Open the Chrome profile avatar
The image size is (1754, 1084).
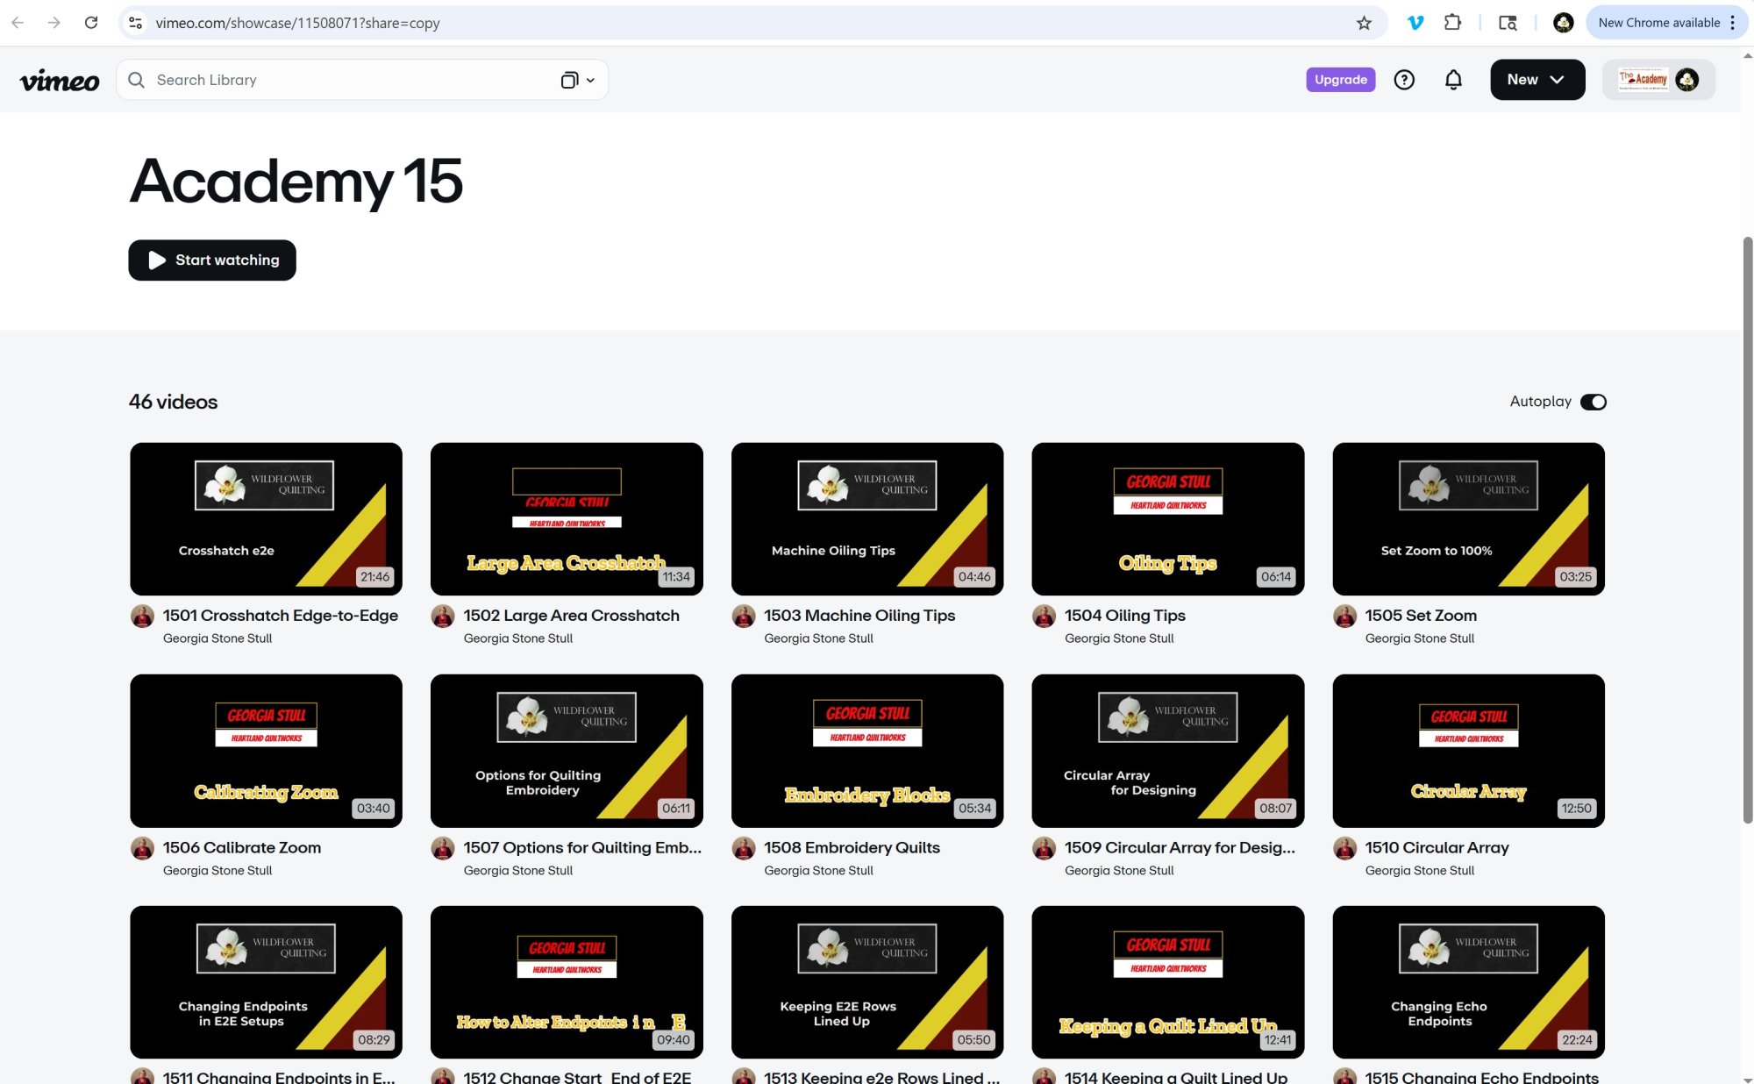pyautogui.click(x=1563, y=23)
